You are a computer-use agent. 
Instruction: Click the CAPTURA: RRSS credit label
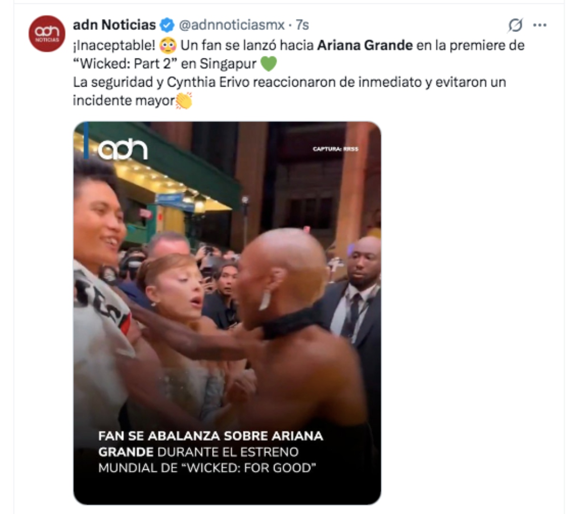point(335,149)
